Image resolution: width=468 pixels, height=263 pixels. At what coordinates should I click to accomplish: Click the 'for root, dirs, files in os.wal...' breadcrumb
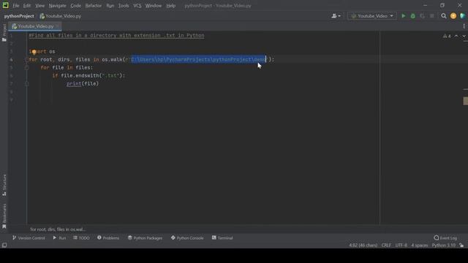[x=58, y=229]
